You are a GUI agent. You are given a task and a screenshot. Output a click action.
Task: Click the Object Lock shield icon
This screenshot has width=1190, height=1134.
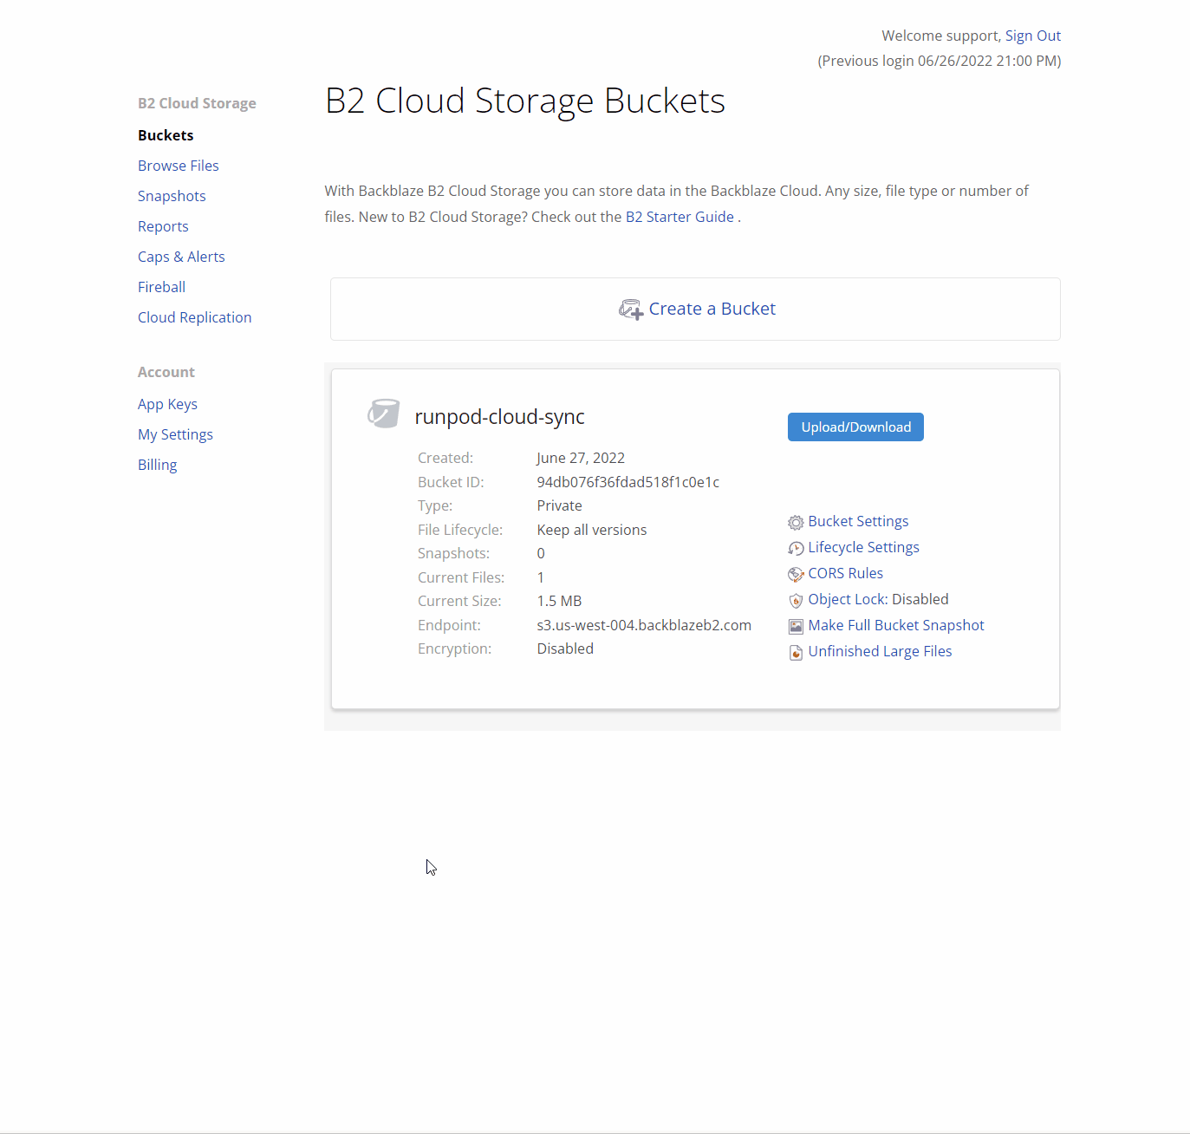(796, 600)
